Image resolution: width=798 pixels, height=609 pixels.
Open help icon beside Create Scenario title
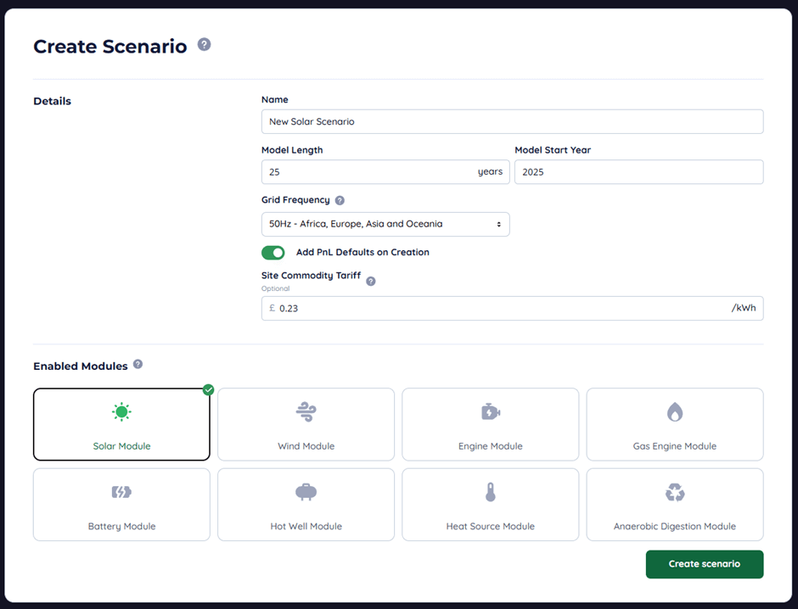coord(204,44)
